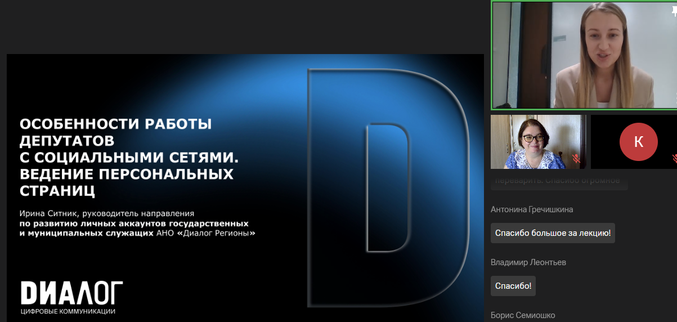The image size is (677, 322).
Task: Click the slide title 'ОСОБЕННОСТИ РАБОТЫ ДЕПУТАТОВ'
Action: pos(116,131)
